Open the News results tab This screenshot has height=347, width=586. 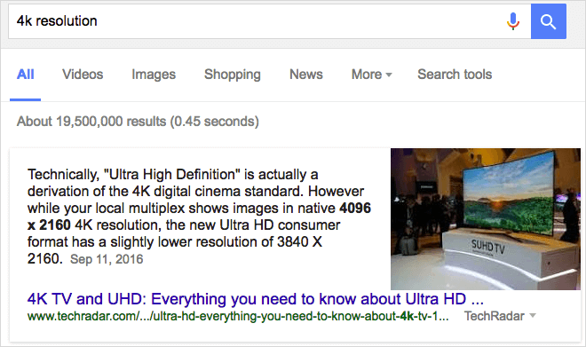[306, 75]
